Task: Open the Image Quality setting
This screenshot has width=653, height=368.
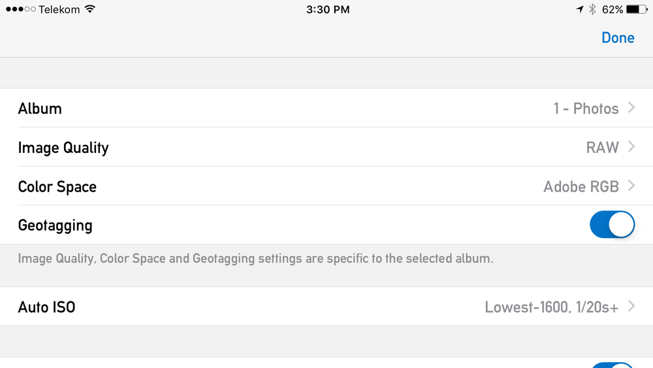Action: pos(326,146)
